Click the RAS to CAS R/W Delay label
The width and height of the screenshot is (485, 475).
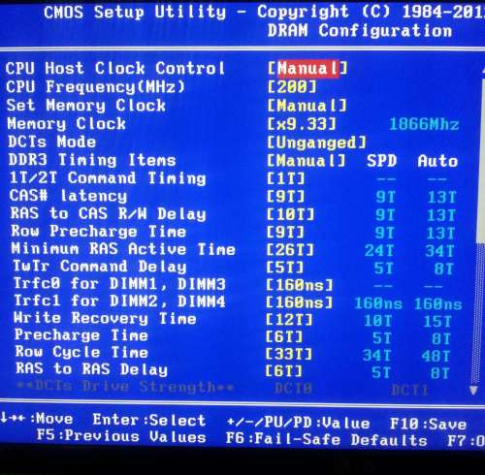[109, 213]
